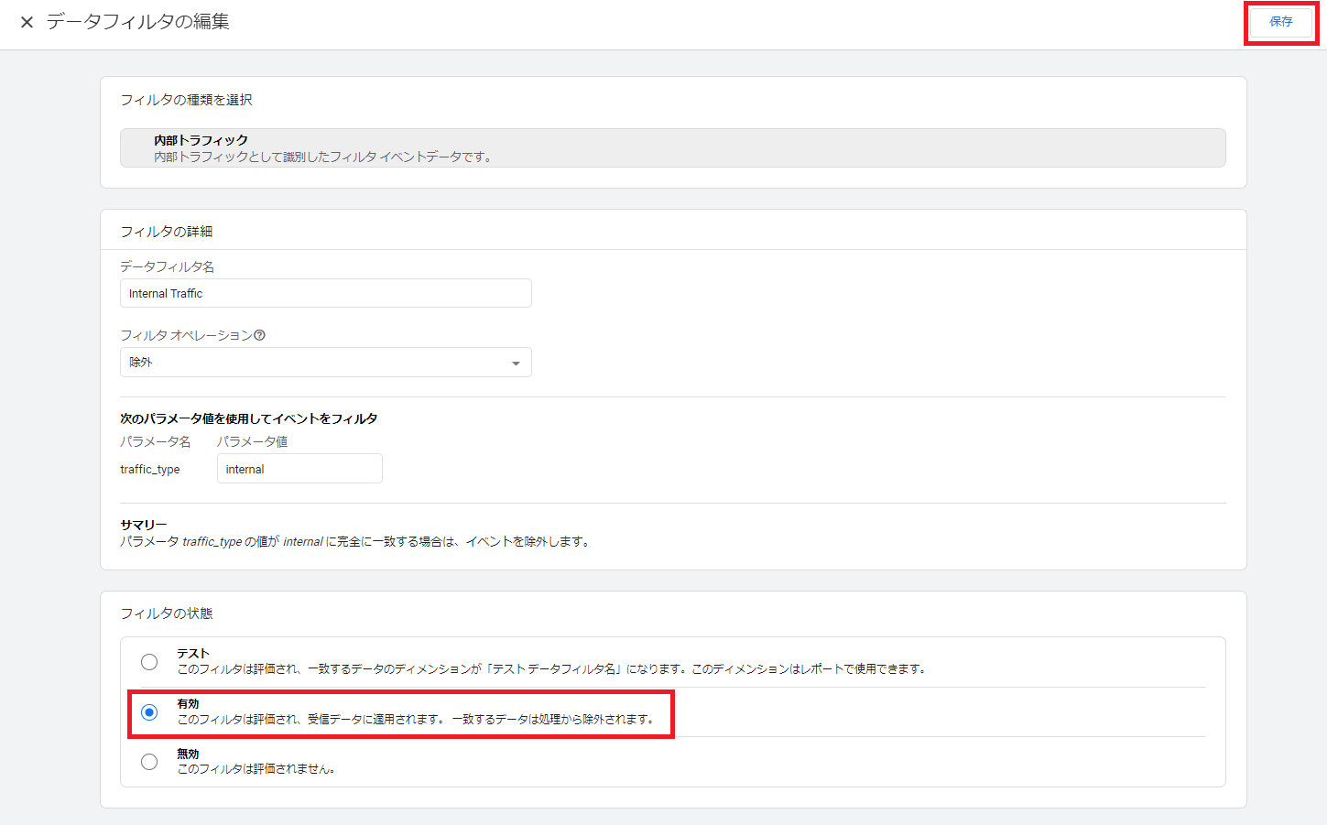Viewport: 1327px width, 825px height.
Task: Click the 保存 button
Action: pyautogui.click(x=1281, y=22)
